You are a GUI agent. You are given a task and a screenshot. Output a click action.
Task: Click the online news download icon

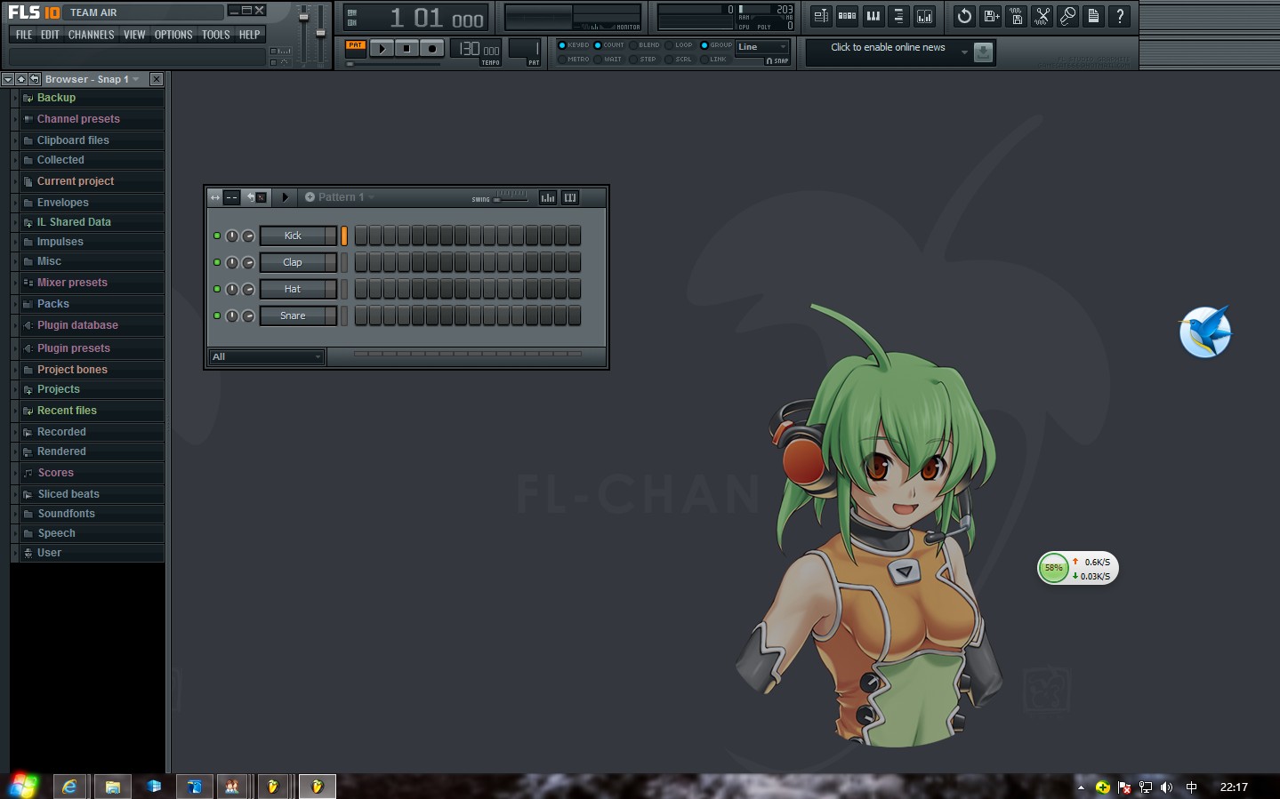coord(983,52)
